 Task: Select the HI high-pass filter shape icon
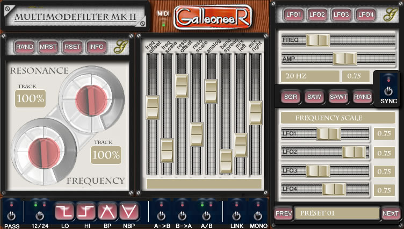coord(86,211)
